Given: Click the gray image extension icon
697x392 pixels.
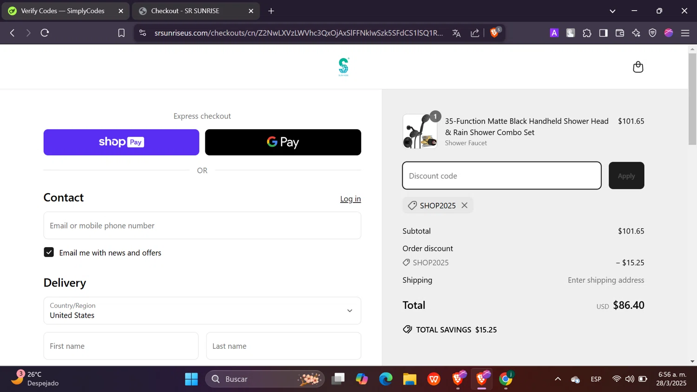Looking at the screenshot, I should (571, 33).
